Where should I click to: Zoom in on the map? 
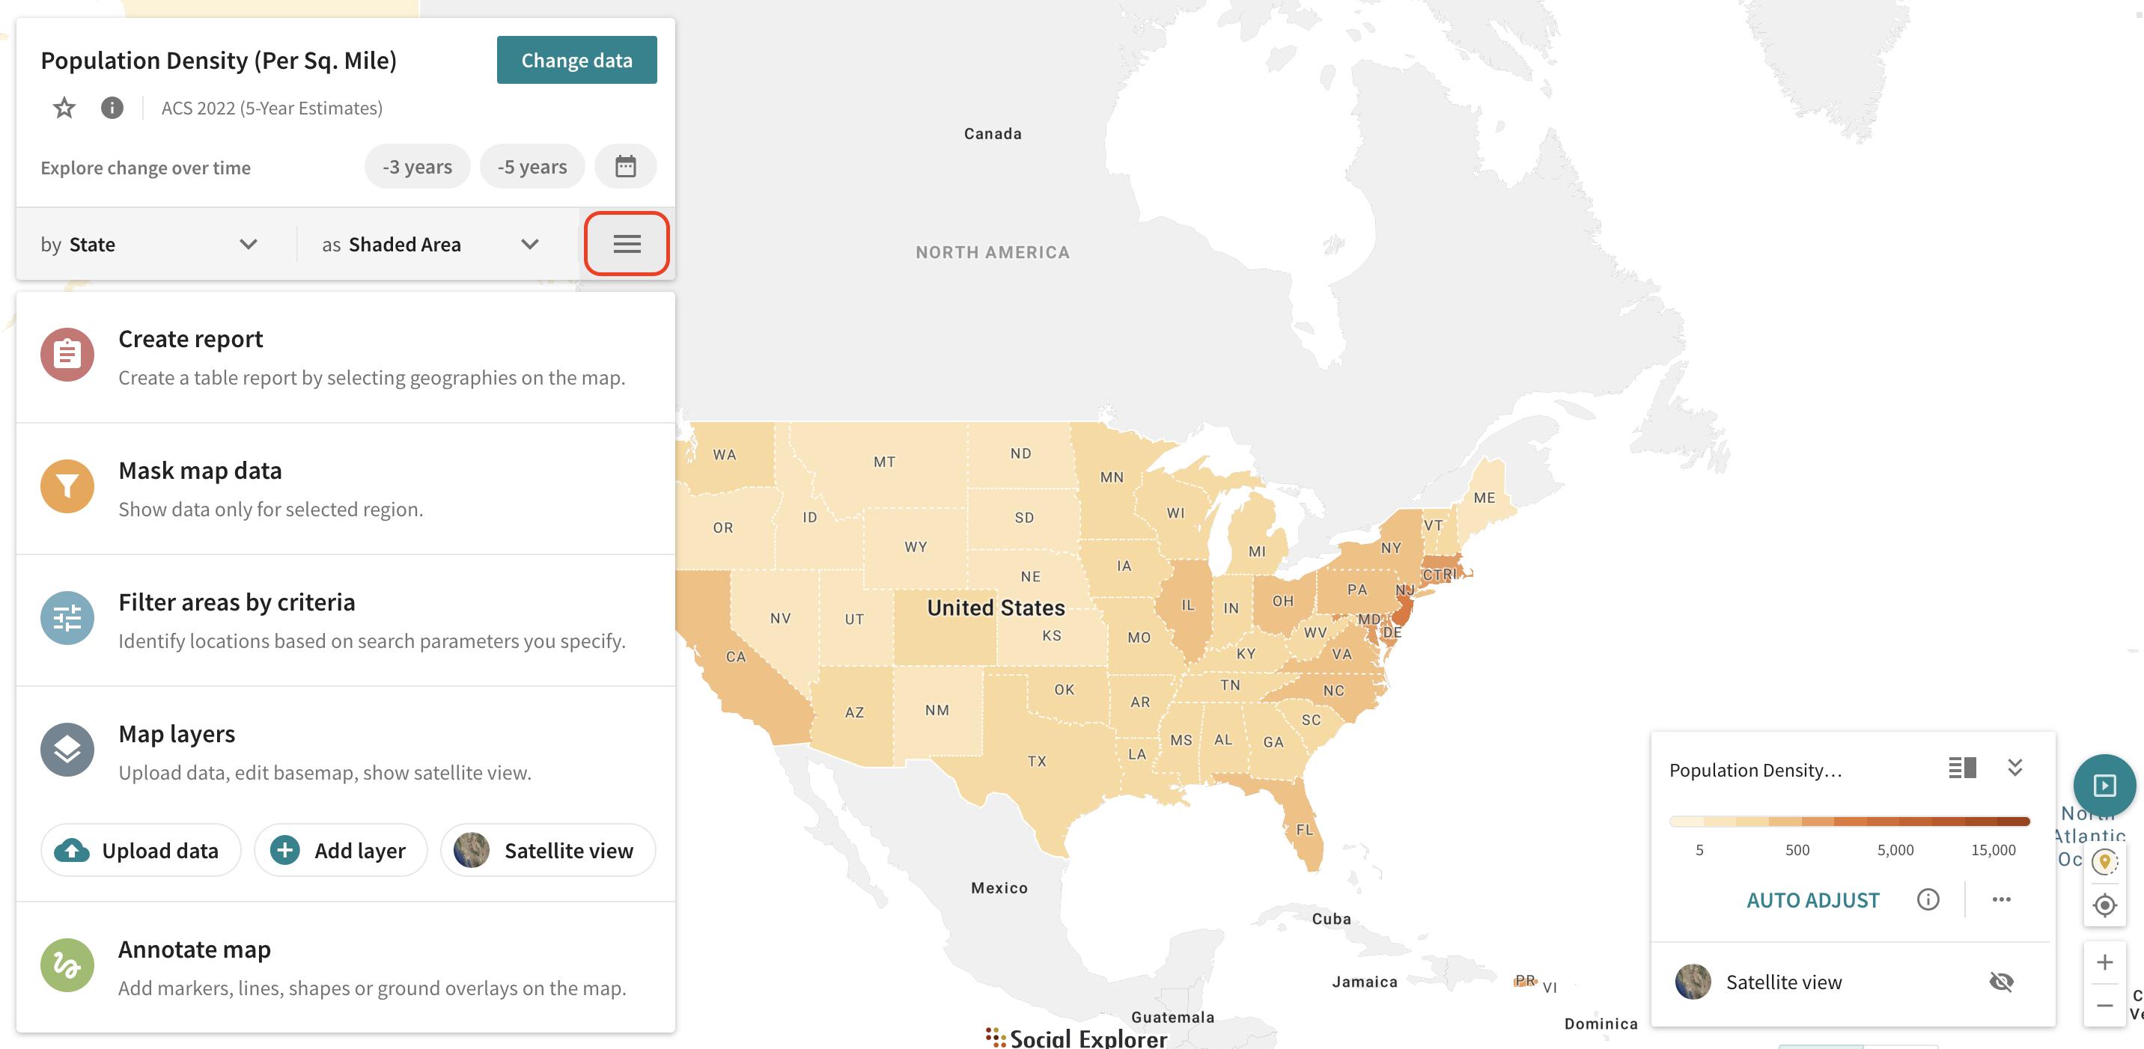click(2104, 962)
